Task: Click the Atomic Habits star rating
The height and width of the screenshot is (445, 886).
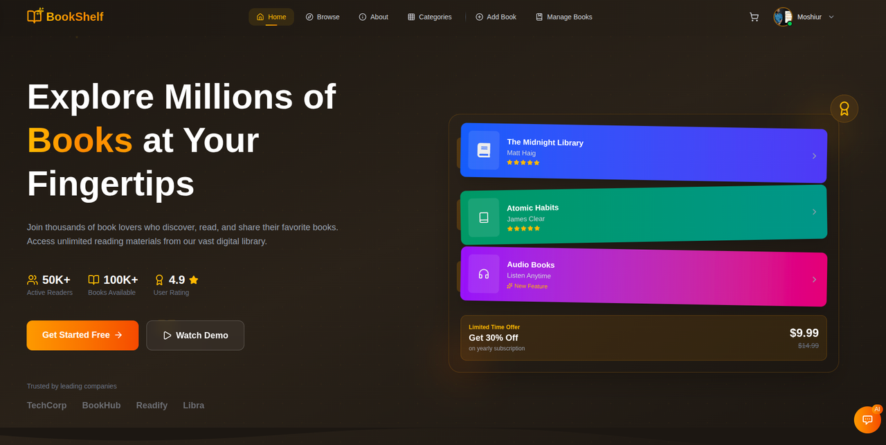Action: click(x=523, y=228)
